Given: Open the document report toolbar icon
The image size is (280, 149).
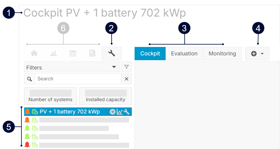Looking at the screenshot, I should (92, 54).
